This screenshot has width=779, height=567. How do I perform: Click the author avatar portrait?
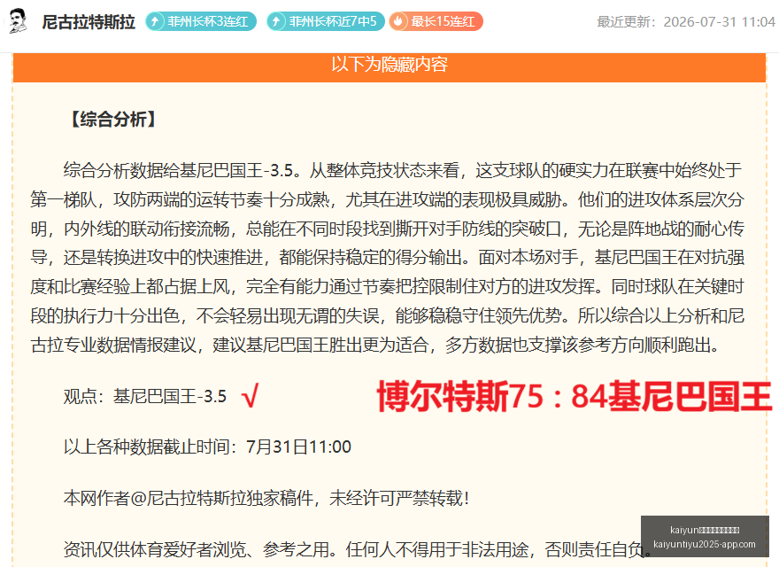19,21
